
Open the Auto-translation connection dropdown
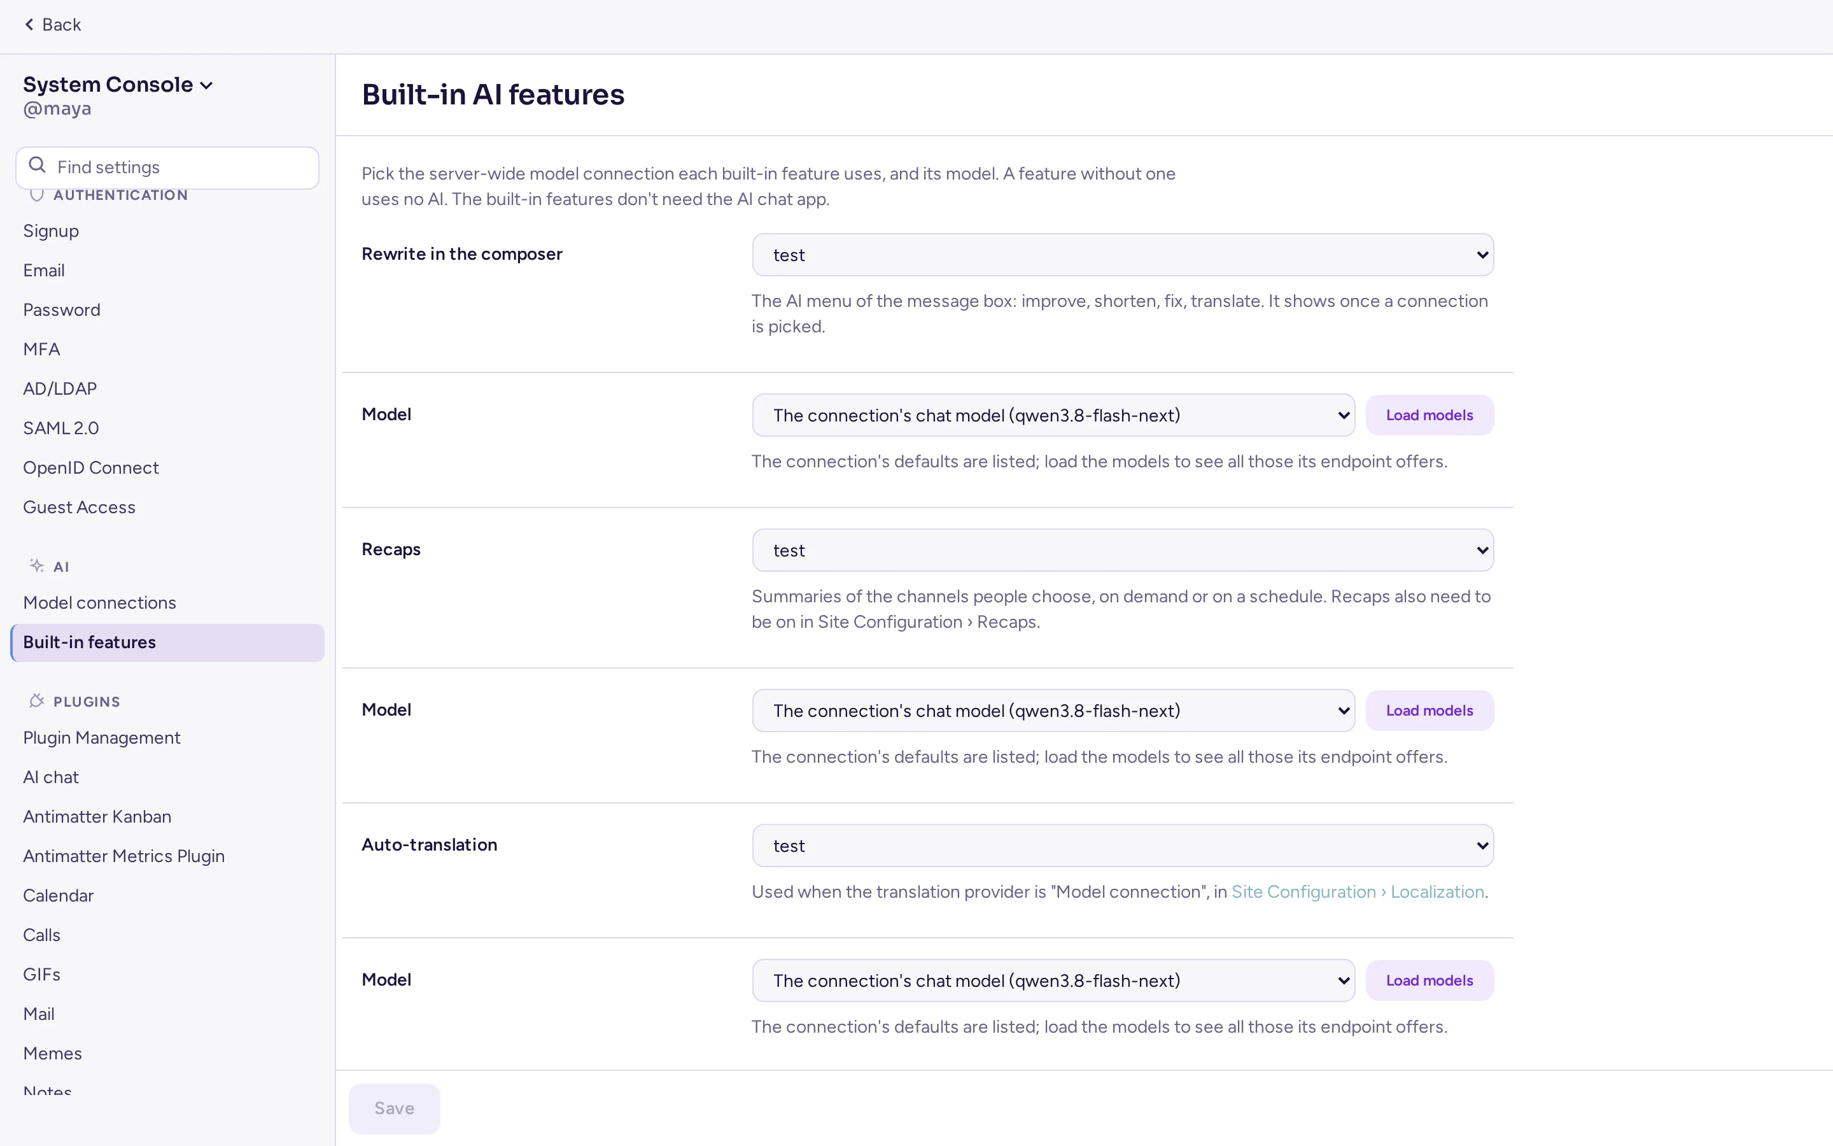[1123, 846]
